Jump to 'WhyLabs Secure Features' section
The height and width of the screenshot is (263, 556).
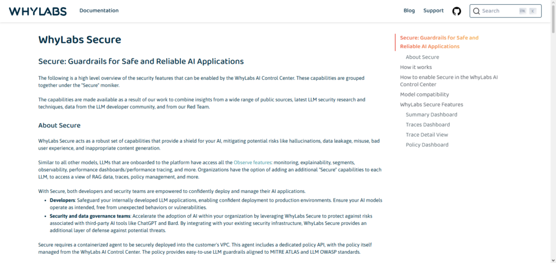pyautogui.click(x=432, y=105)
